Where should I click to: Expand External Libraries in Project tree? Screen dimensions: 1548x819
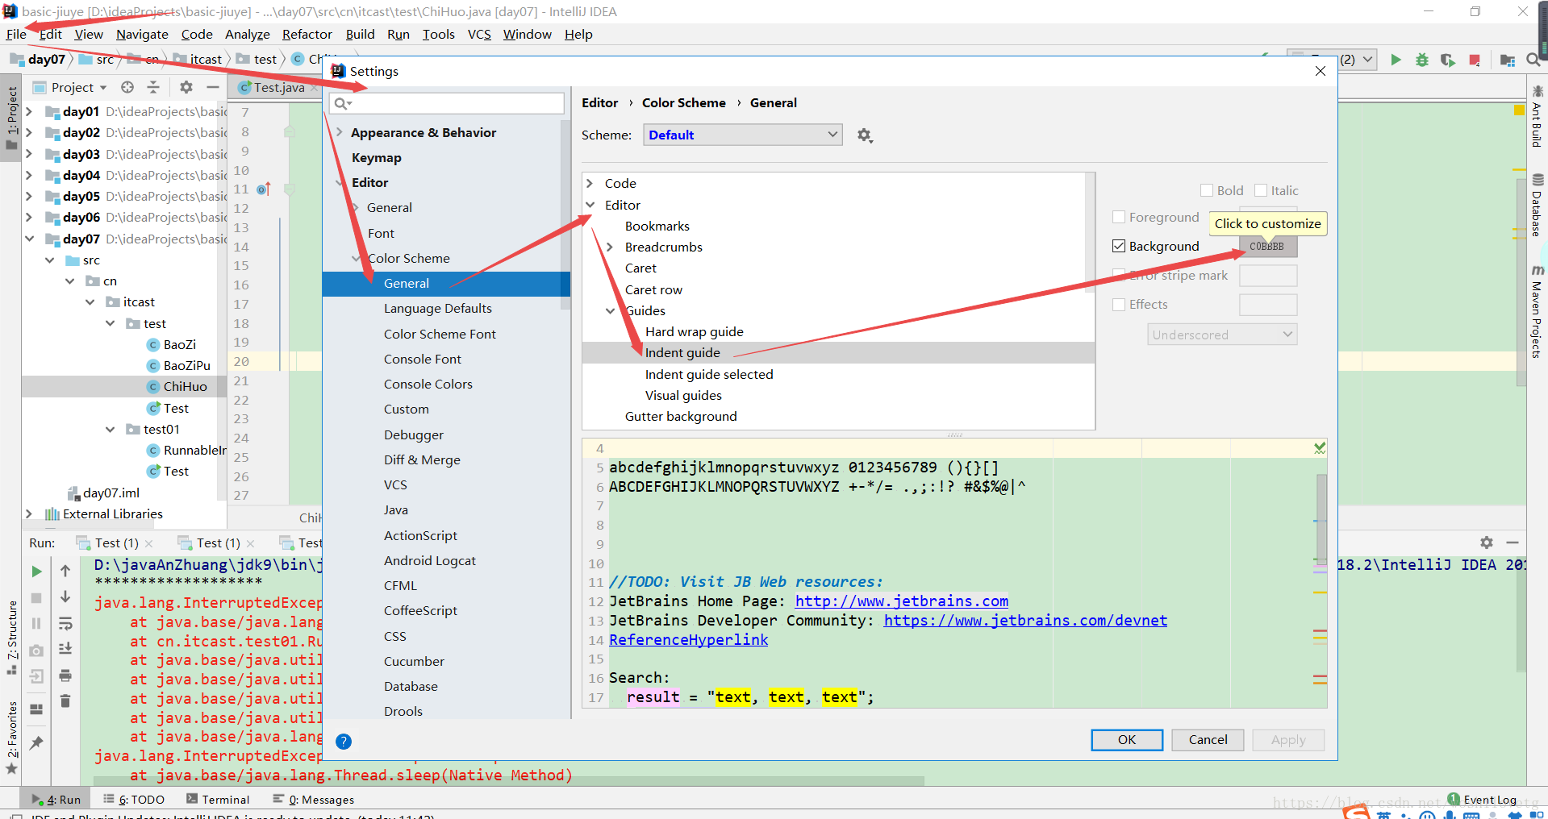29,514
